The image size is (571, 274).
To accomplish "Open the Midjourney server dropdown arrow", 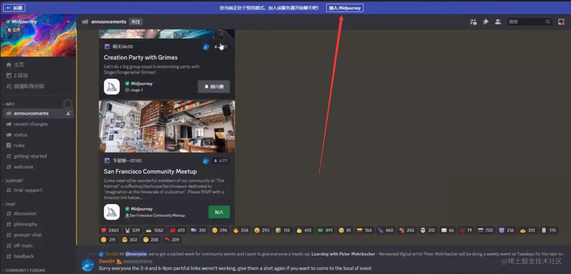I will 68,22.
